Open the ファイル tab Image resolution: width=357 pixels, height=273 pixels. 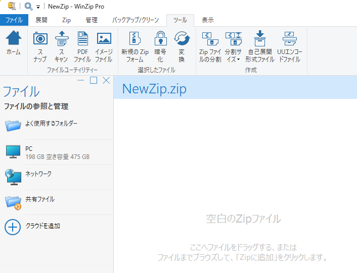14,20
